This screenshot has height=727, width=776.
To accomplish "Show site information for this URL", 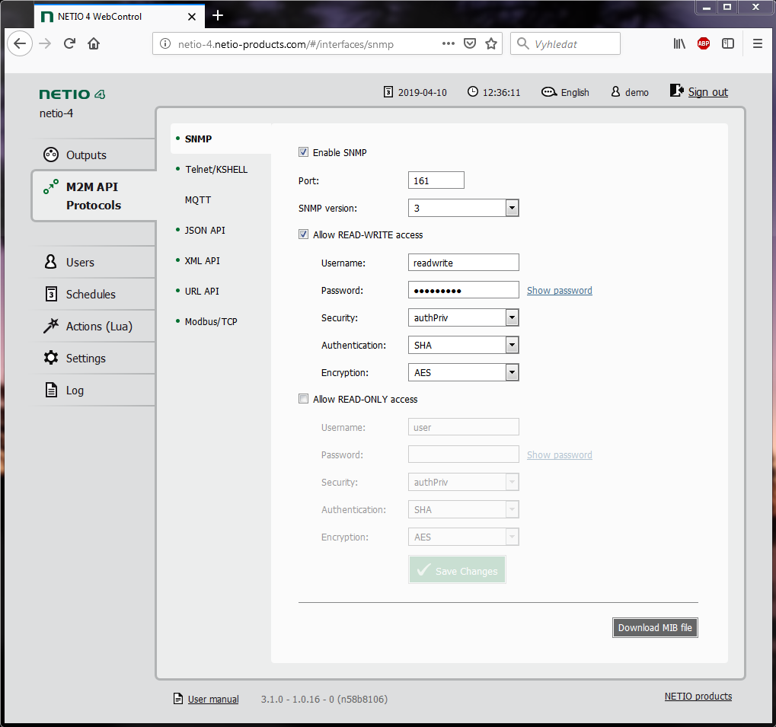I will [165, 43].
